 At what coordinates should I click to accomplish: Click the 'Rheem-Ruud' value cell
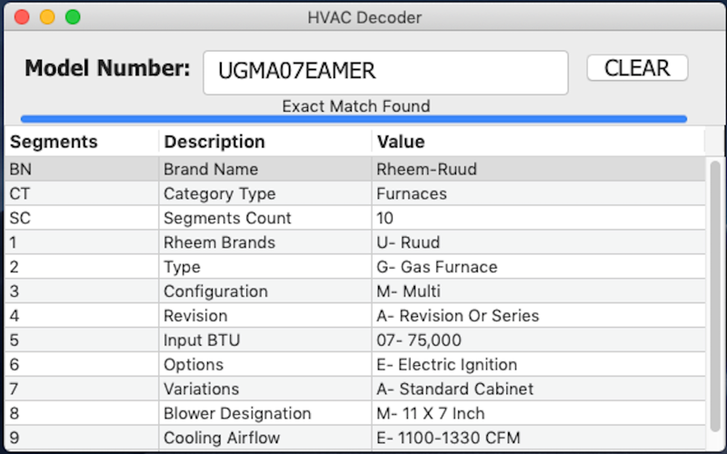click(538, 169)
